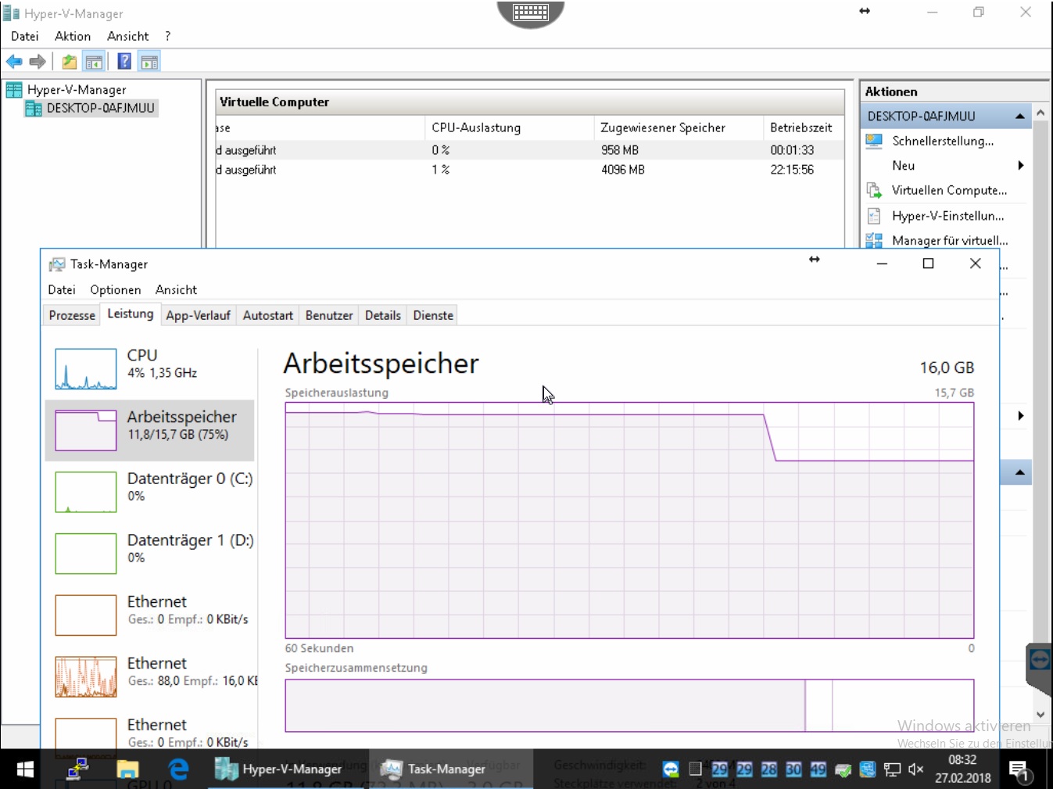
Task: Switch to the App-Verlauf tab
Action: 198,315
